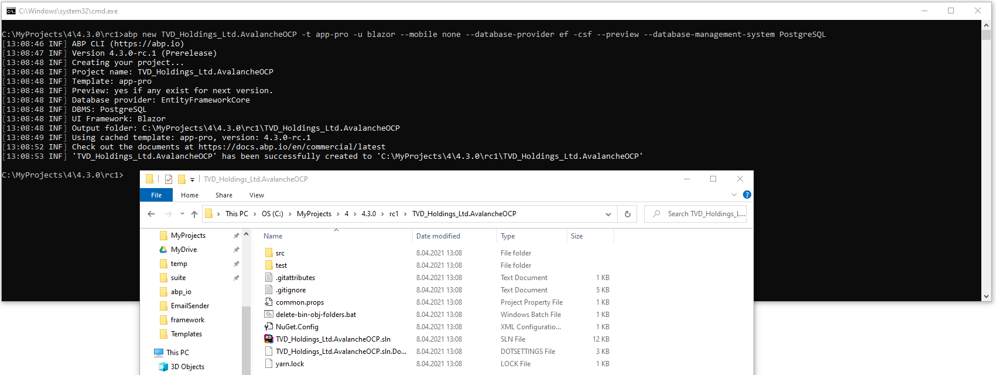Expand the address bar history dropdown

click(608, 214)
